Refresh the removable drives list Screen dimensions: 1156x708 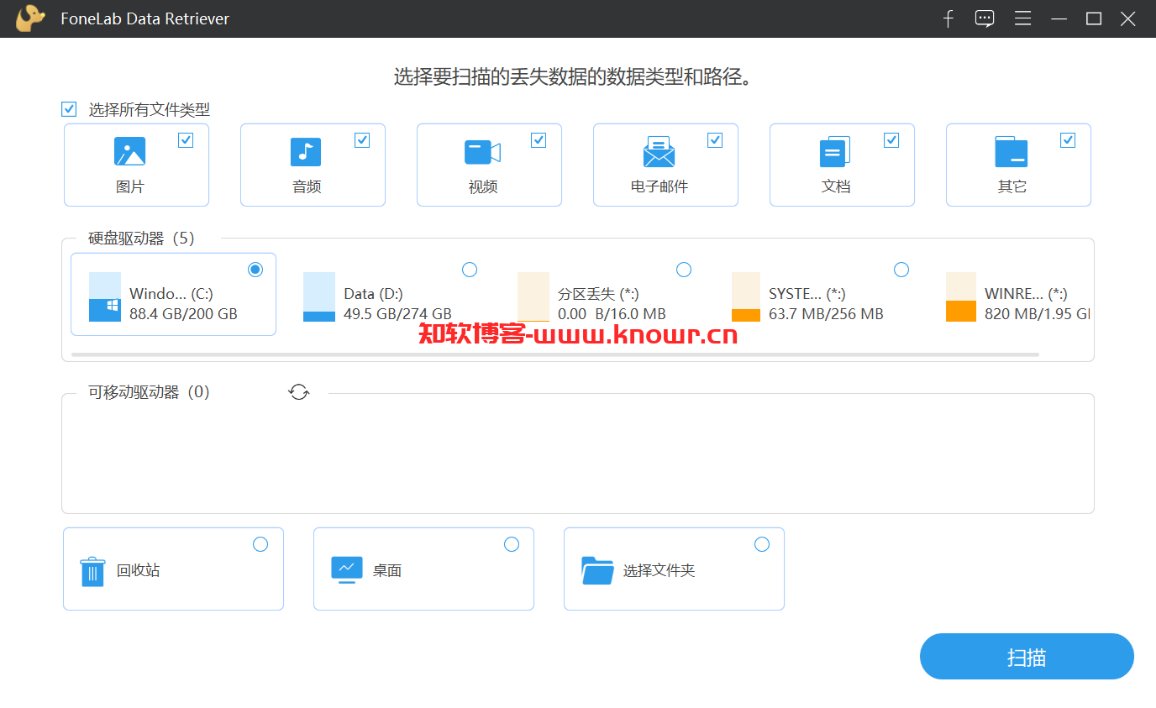pos(299,391)
